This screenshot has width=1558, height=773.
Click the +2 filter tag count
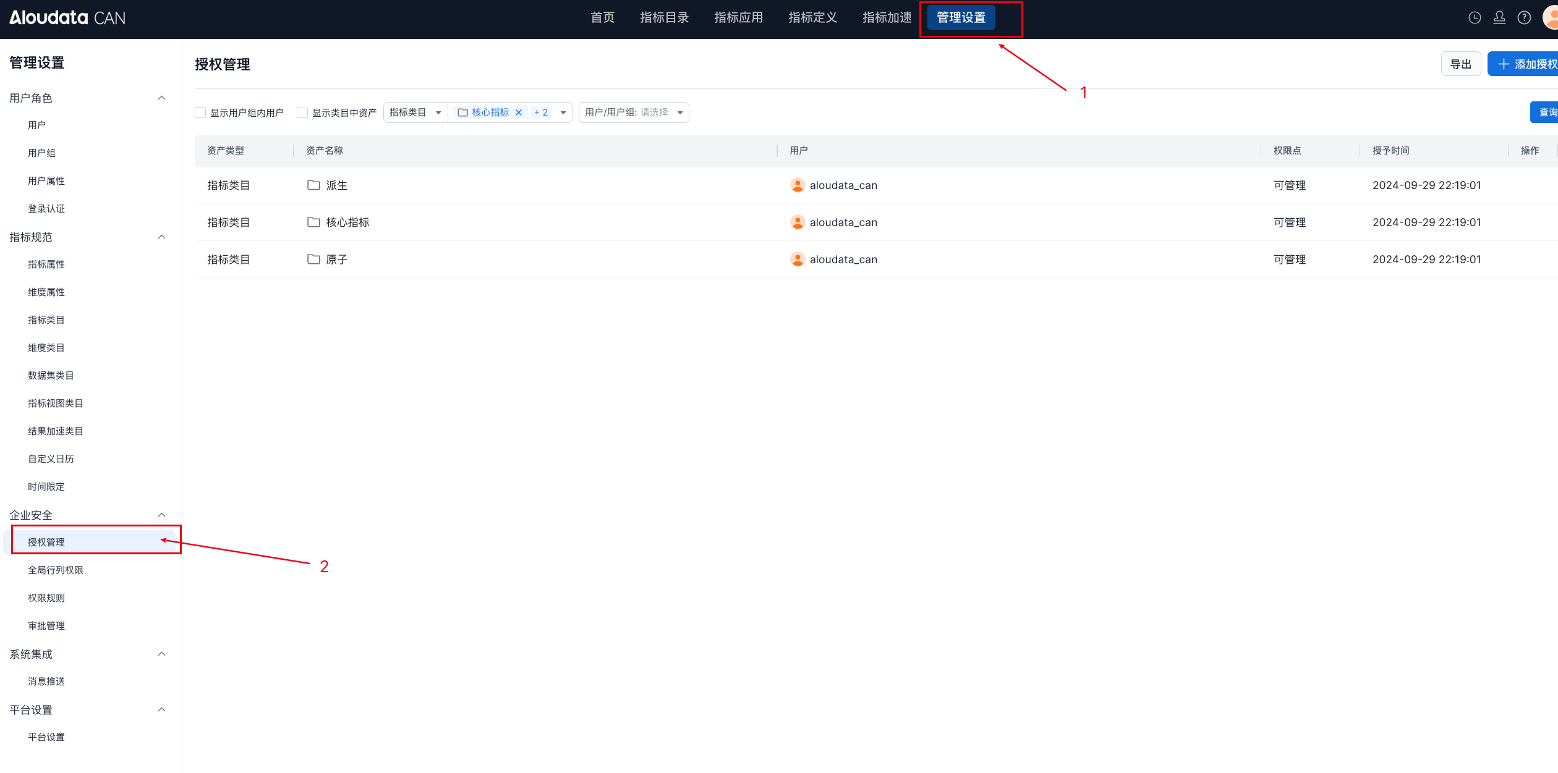point(541,112)
